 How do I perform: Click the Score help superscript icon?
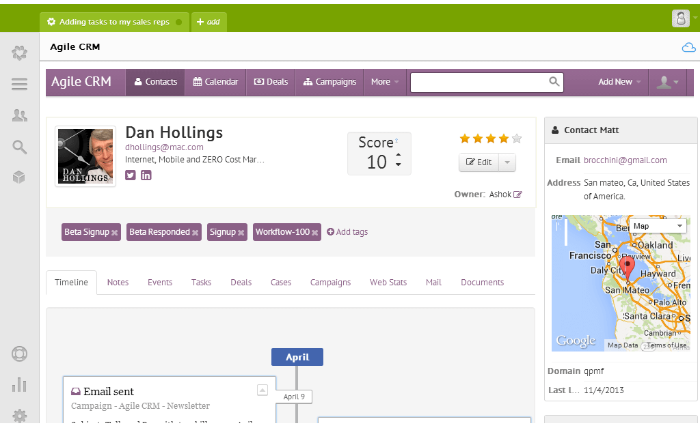tap(396, 141)
